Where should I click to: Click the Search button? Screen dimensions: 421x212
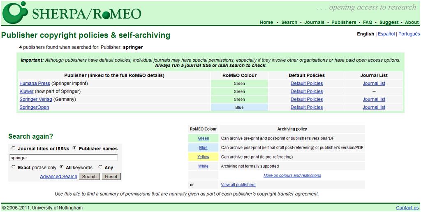coord(89,177)
